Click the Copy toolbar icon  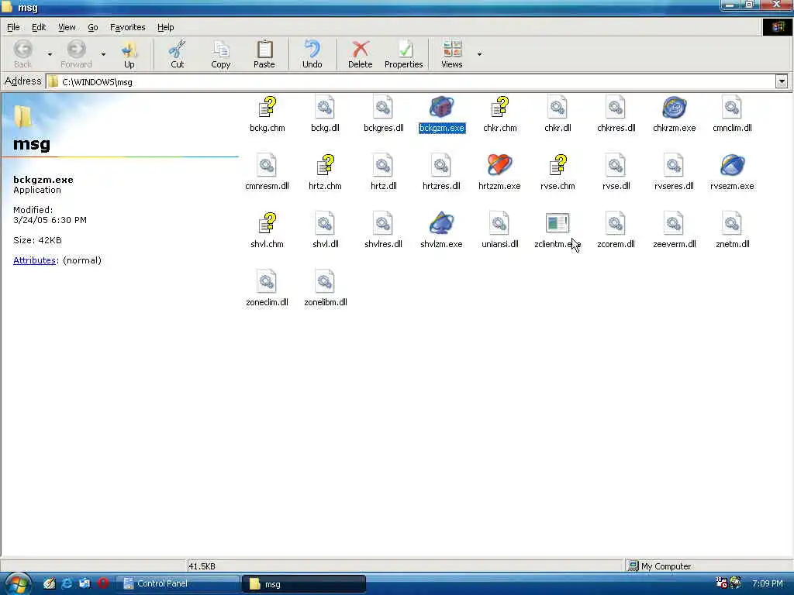[x=221, y=50]
